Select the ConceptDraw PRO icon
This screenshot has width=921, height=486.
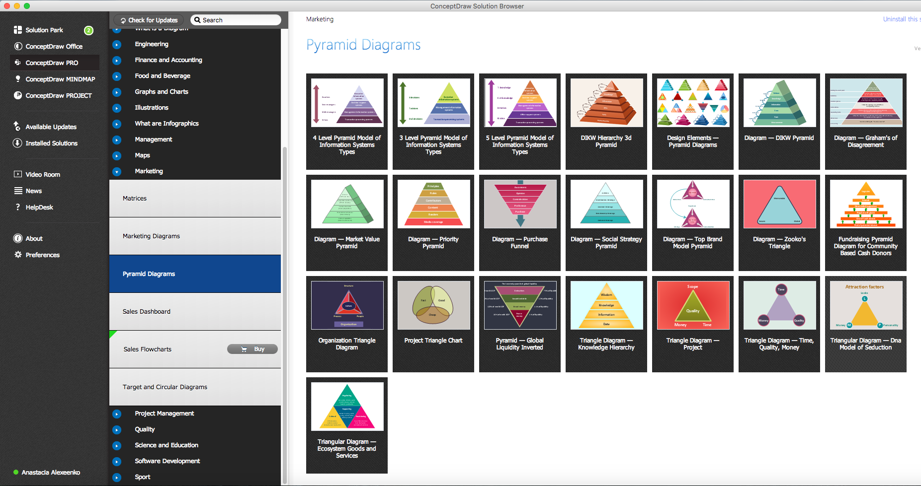click(18, 63)
